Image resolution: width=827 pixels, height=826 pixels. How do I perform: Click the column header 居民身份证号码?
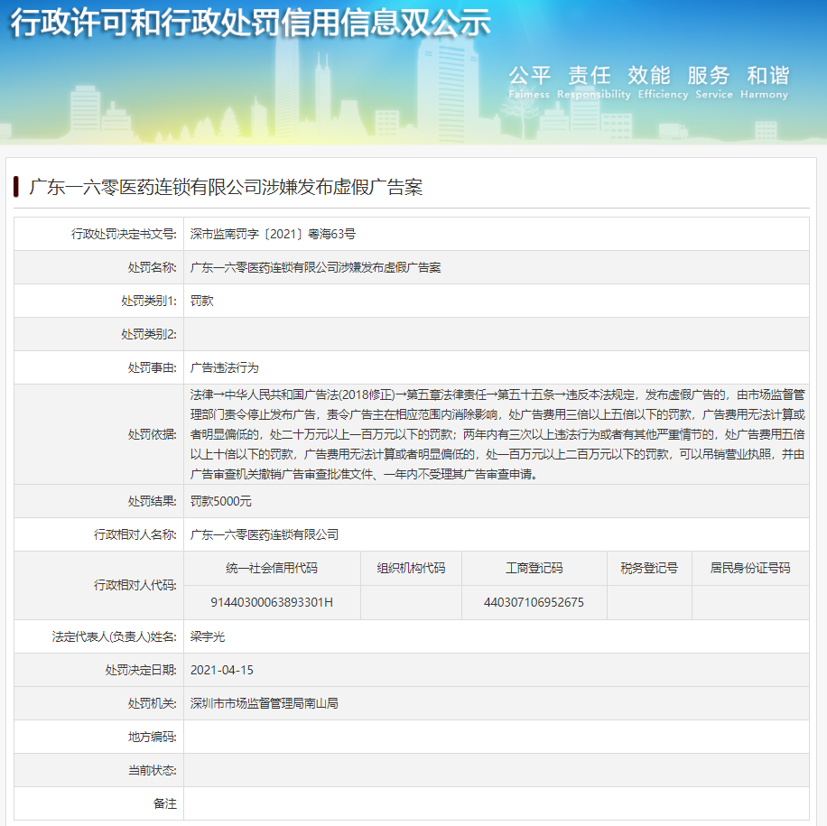[750, 568]
